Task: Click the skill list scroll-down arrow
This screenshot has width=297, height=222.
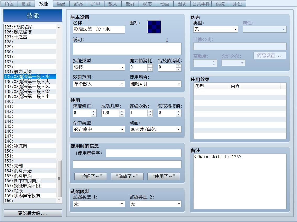Action: pyautogui.click(x=59, y=200)
